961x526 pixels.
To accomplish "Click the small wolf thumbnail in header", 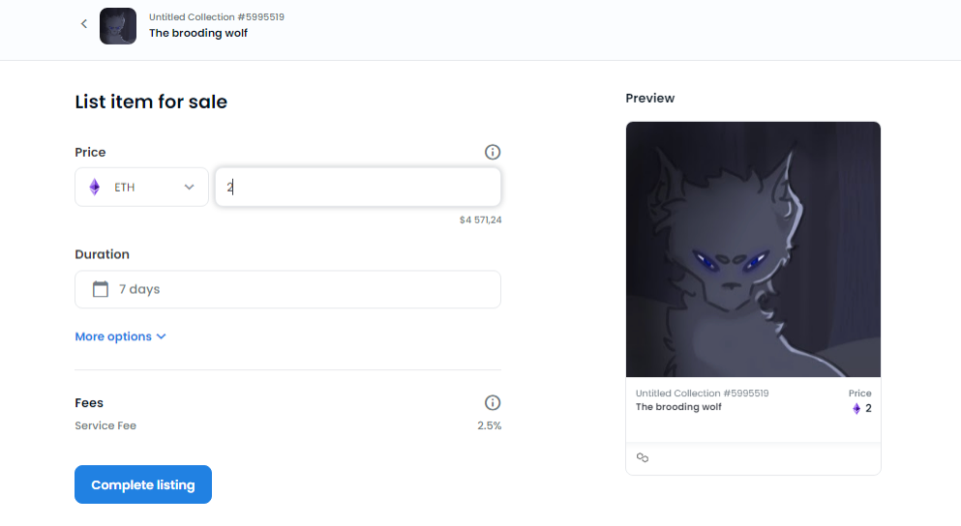I will click(118, 26).
